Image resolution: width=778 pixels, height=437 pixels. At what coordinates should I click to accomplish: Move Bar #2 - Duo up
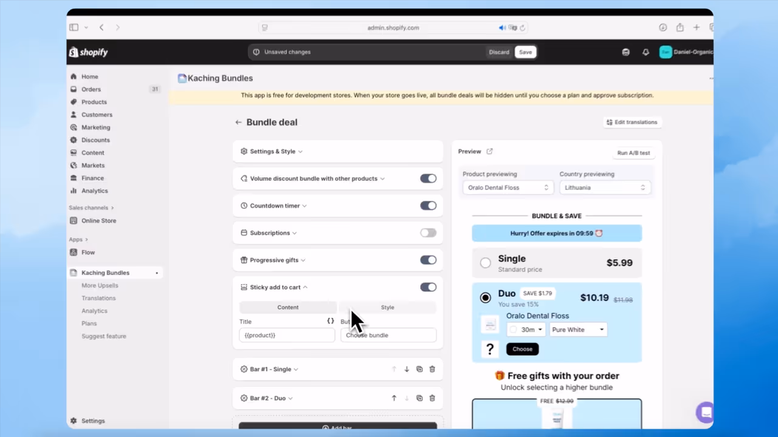394,398
